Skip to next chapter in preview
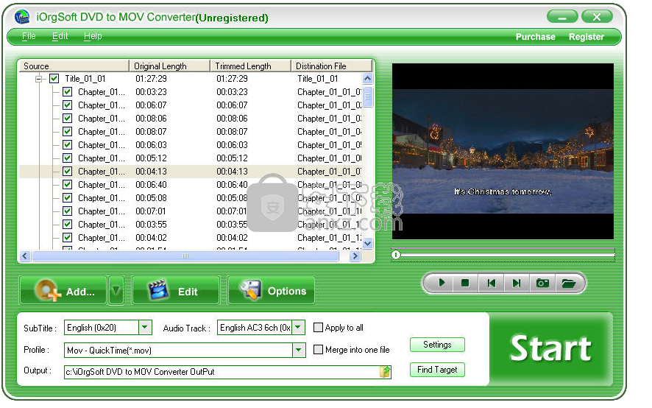 (517, 283)
